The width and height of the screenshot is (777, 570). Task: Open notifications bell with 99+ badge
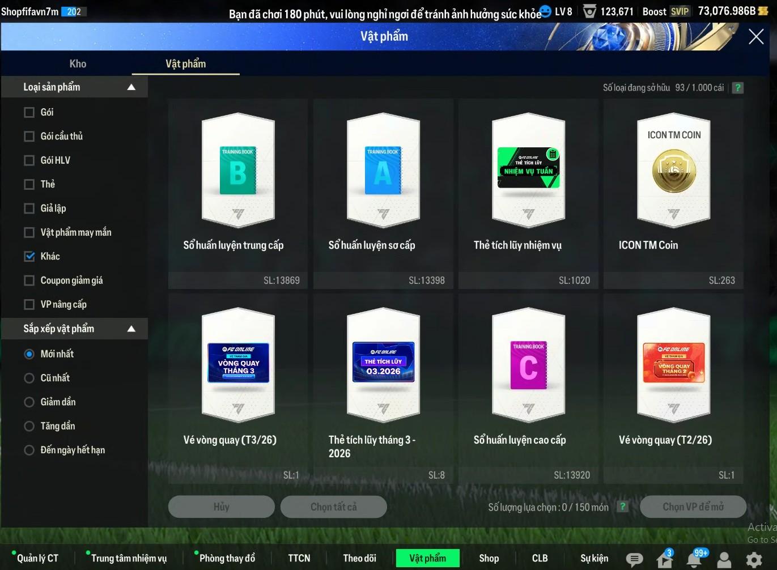tap(694, 560)
